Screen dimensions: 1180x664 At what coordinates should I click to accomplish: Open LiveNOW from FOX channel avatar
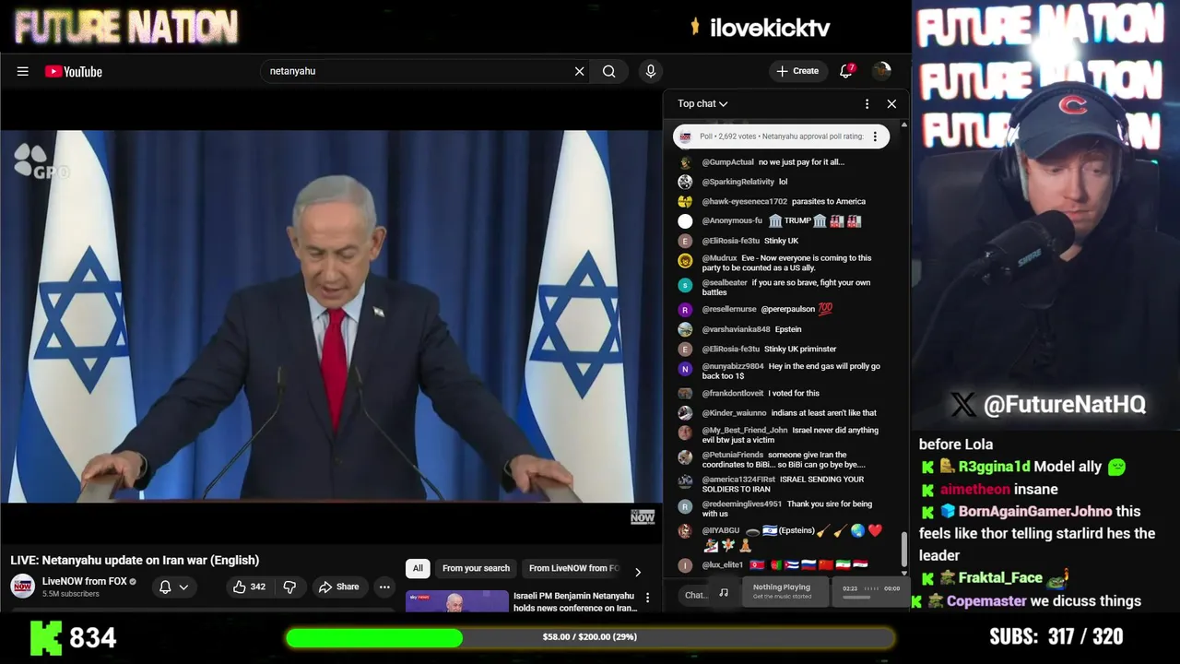click(x=23, y=587)
